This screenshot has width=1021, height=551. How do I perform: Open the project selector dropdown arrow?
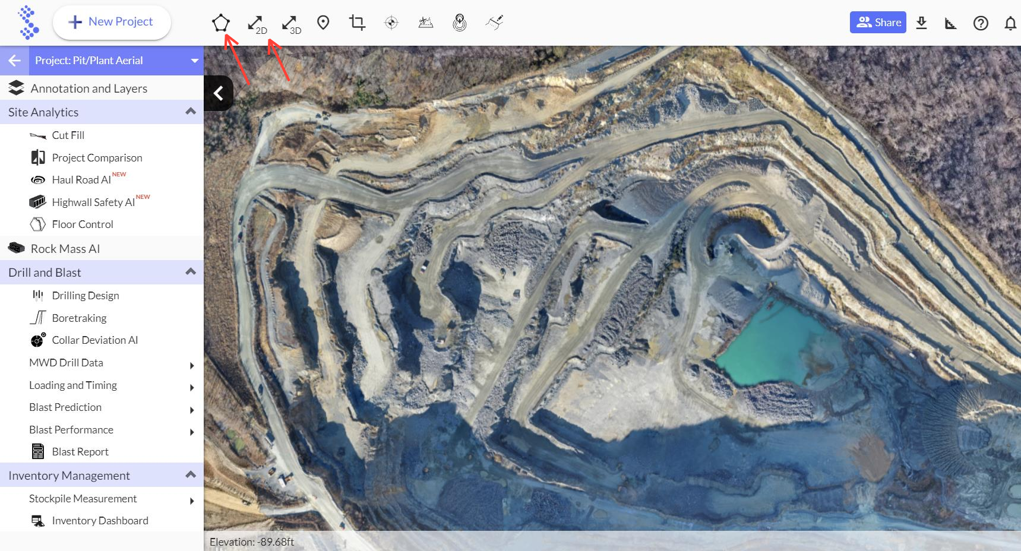pyautogui.click(x=194, y=61)
